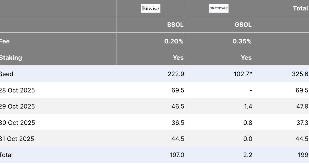Select the BSOL staking Yes cell
The height and width of the screenshot is (164, 309).
(178, 58)
